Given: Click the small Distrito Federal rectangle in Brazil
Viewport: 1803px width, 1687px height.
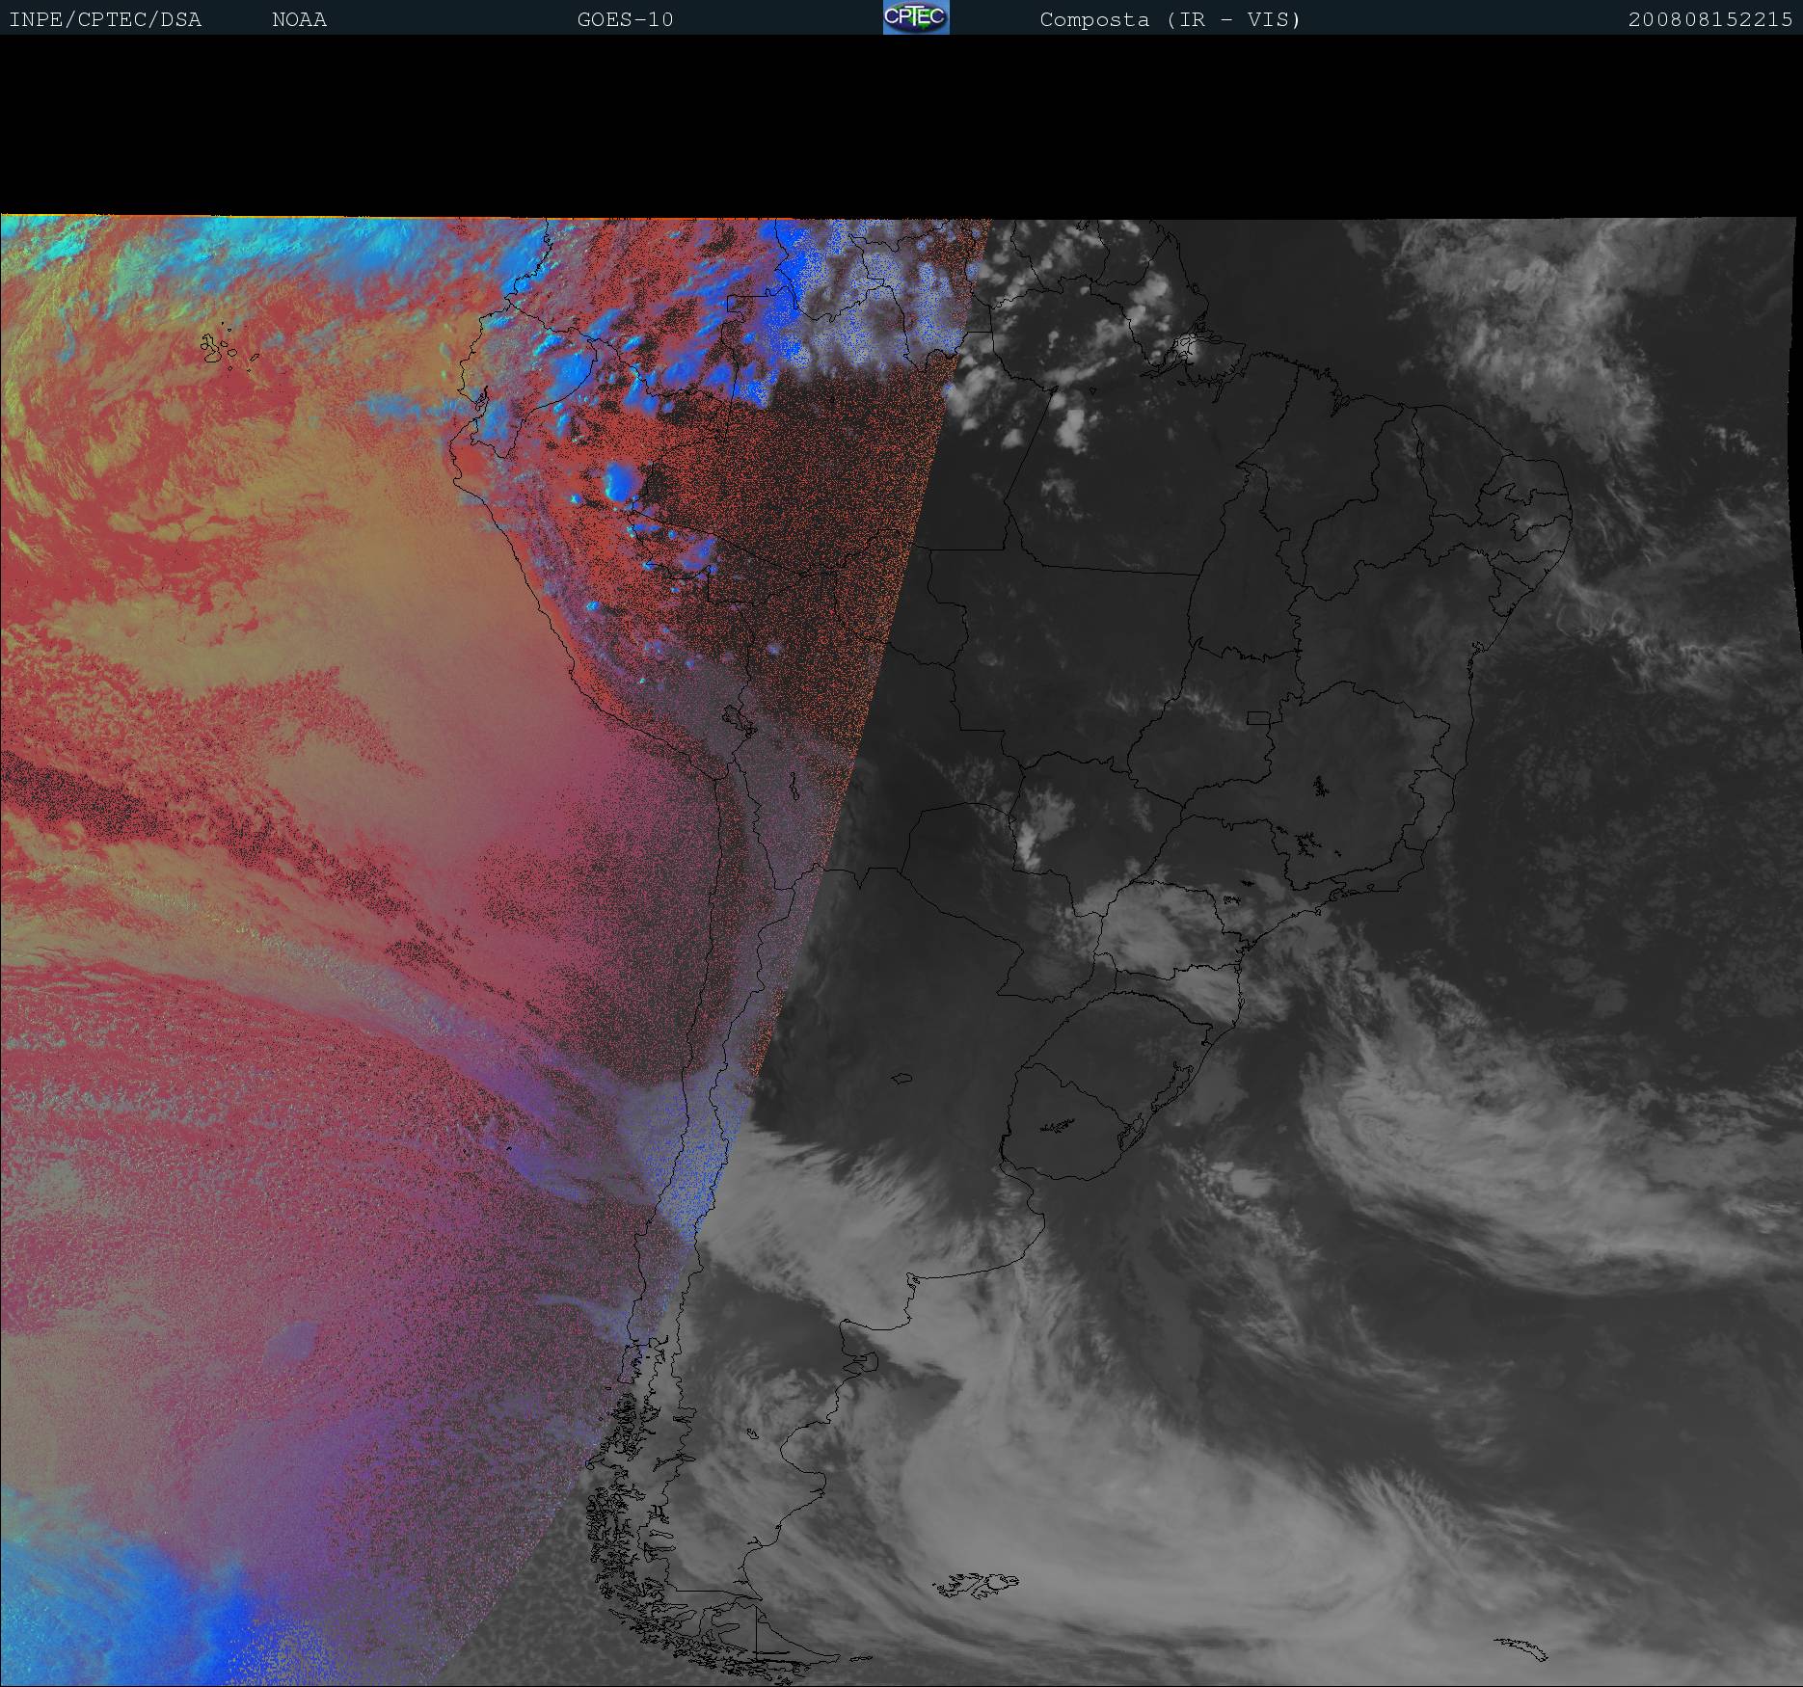Looking at the screenshot, I should (1258, 717).
